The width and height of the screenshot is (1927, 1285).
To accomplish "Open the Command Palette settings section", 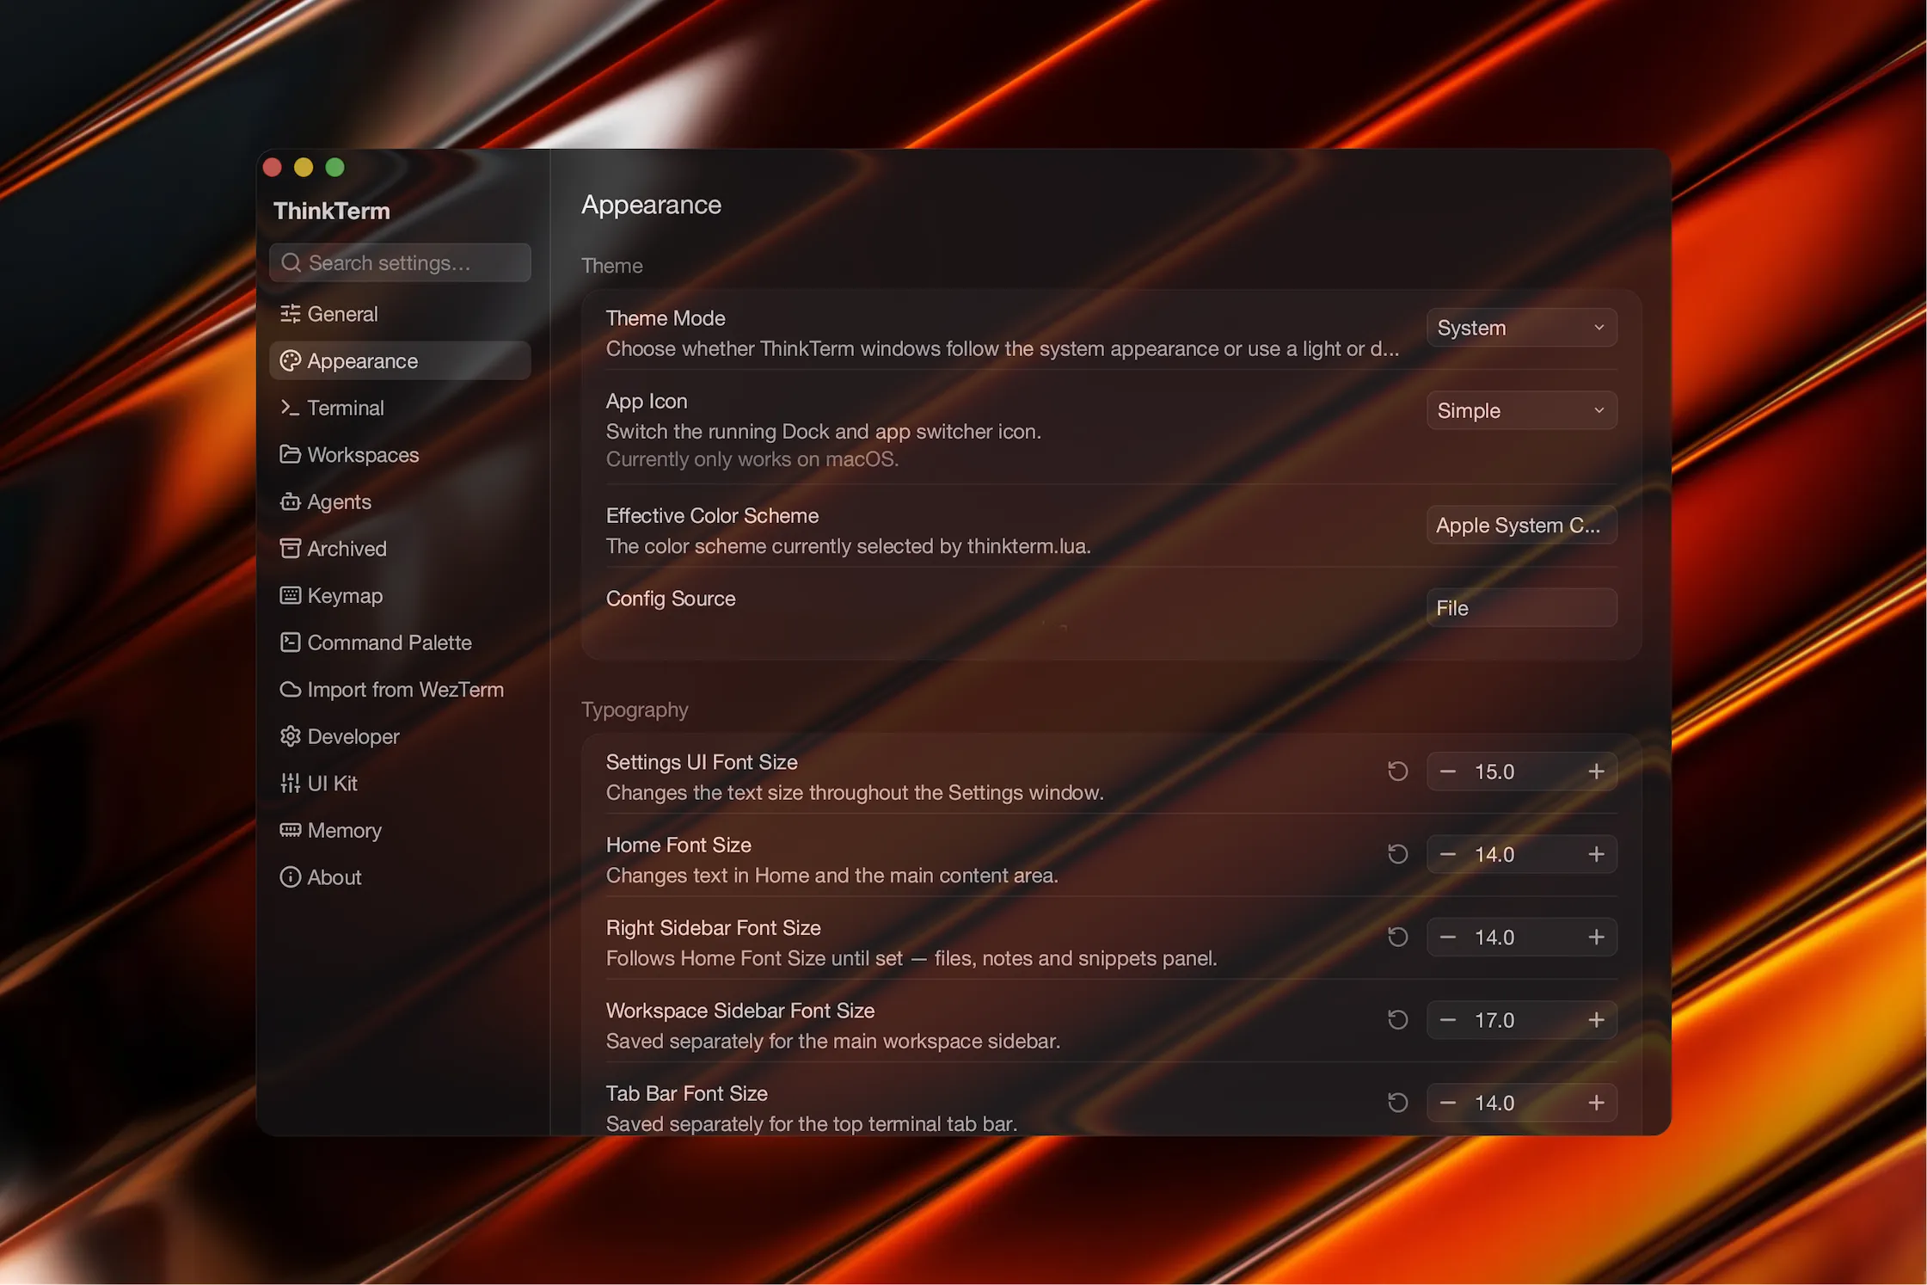I will point(400,642).
